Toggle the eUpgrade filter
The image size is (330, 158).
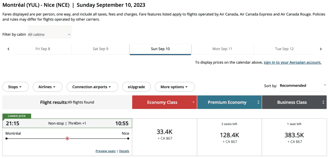point(136,87)
